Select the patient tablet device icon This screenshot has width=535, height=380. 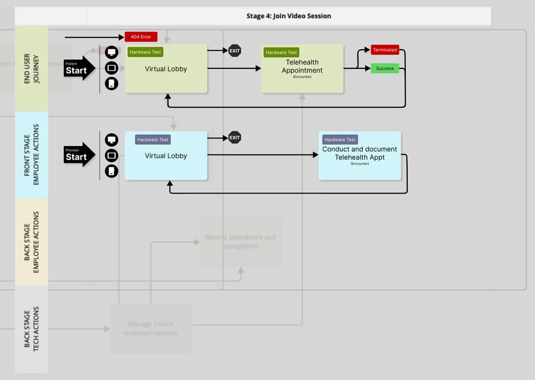[111, 68]
